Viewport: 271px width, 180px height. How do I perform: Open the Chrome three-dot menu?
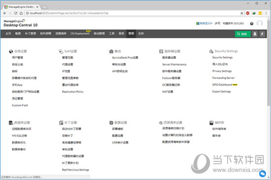point(266,13)
